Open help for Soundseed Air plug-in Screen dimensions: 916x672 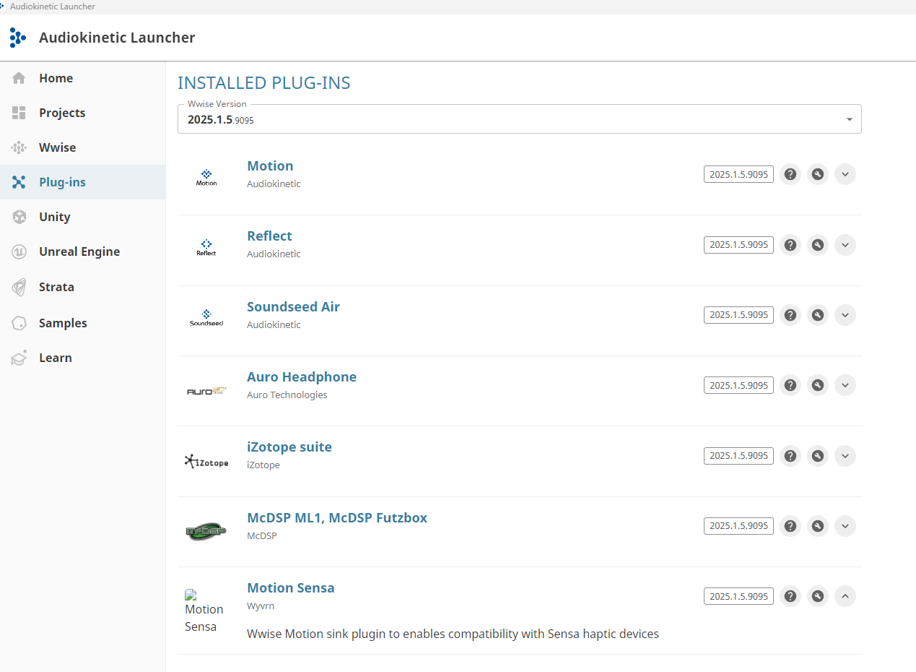point(790,315)
